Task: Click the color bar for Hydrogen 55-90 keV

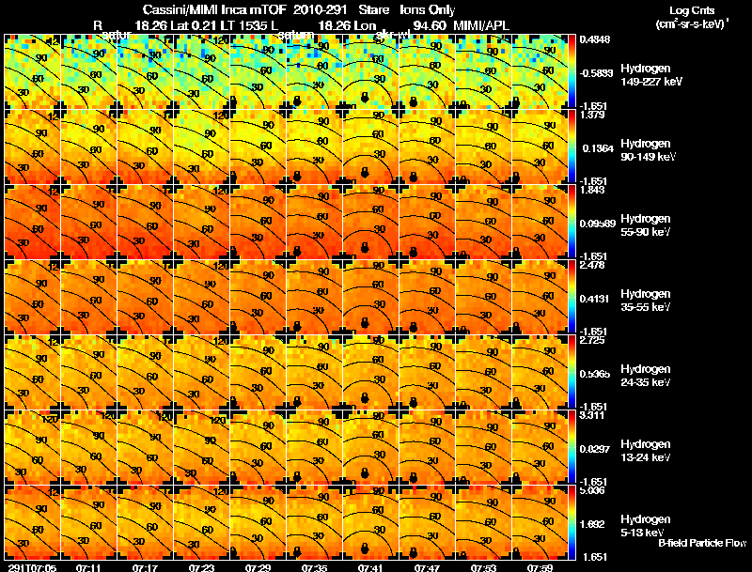Action: click(x=572, y=222)
